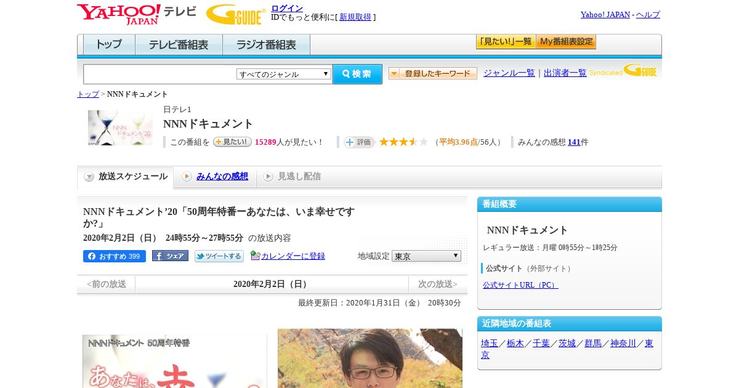This screenshot has width=739, height=388.
Task: Go to 次の放送> next broadcast
Action: (438, 285)
